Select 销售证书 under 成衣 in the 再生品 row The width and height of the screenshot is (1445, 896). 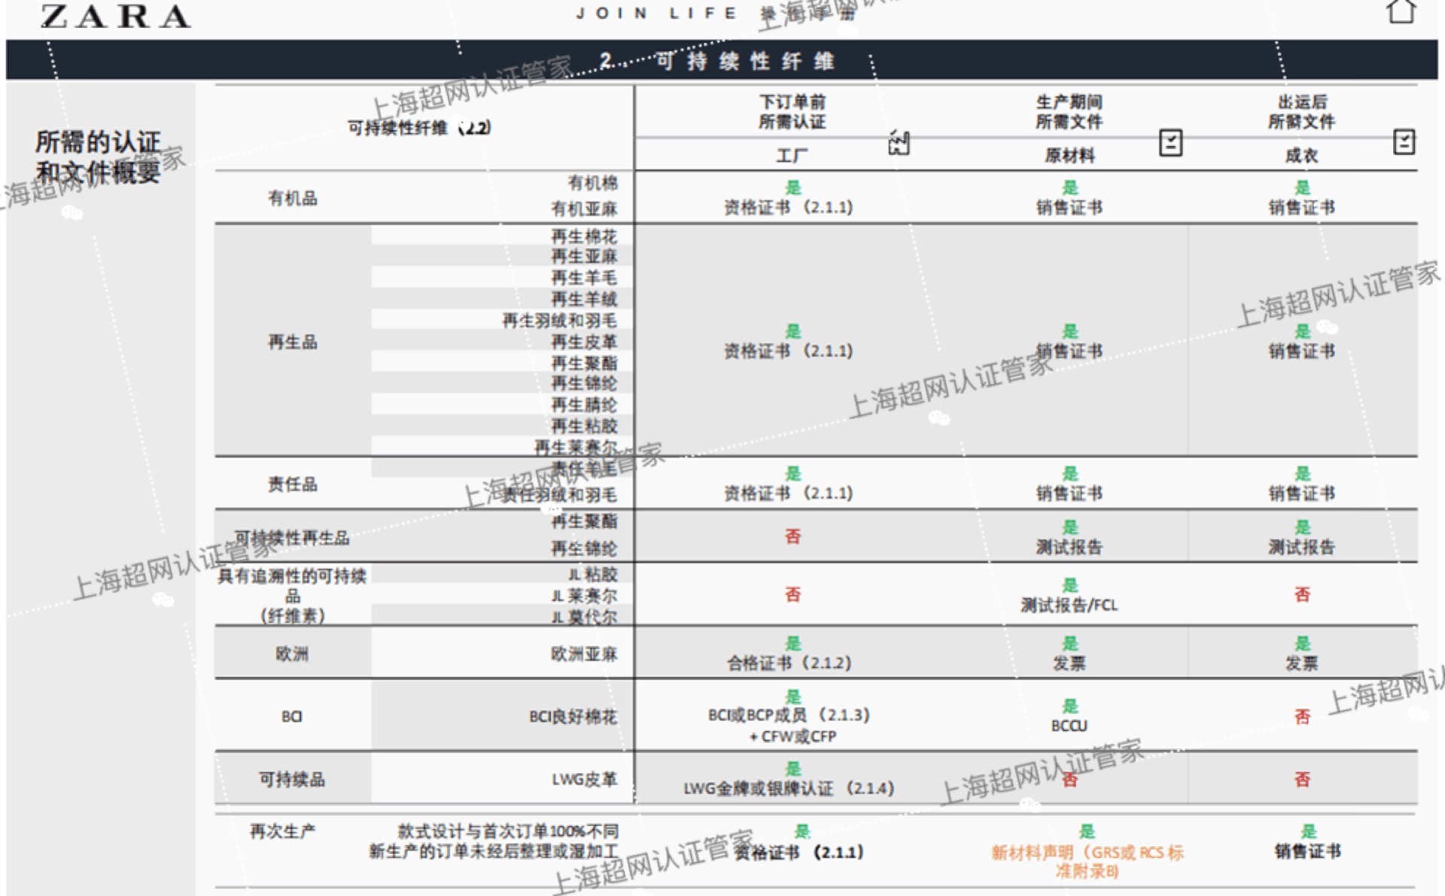click(x=1302, y=351)
